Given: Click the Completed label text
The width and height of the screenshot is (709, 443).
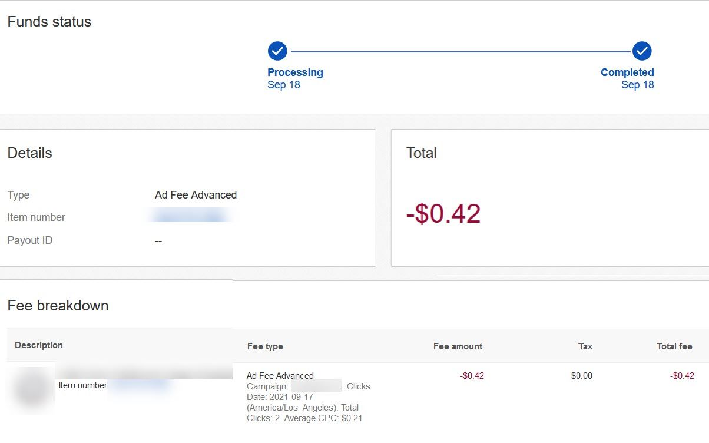Looking at the screenshot, I should pyautogui.click(x=627, y=72).
